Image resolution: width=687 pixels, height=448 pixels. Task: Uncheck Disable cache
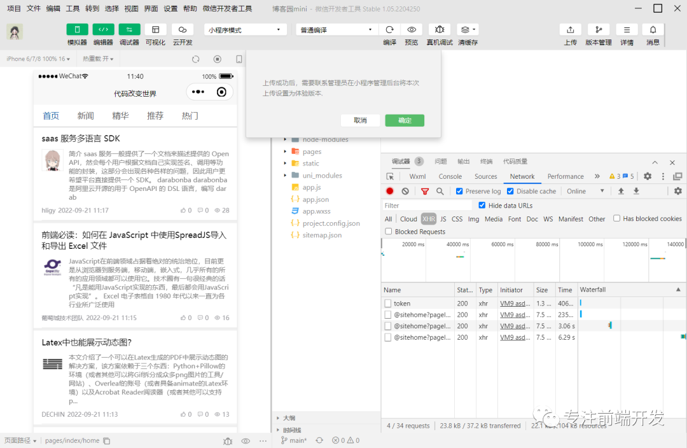pyautogui.click(x=510, y=191)
